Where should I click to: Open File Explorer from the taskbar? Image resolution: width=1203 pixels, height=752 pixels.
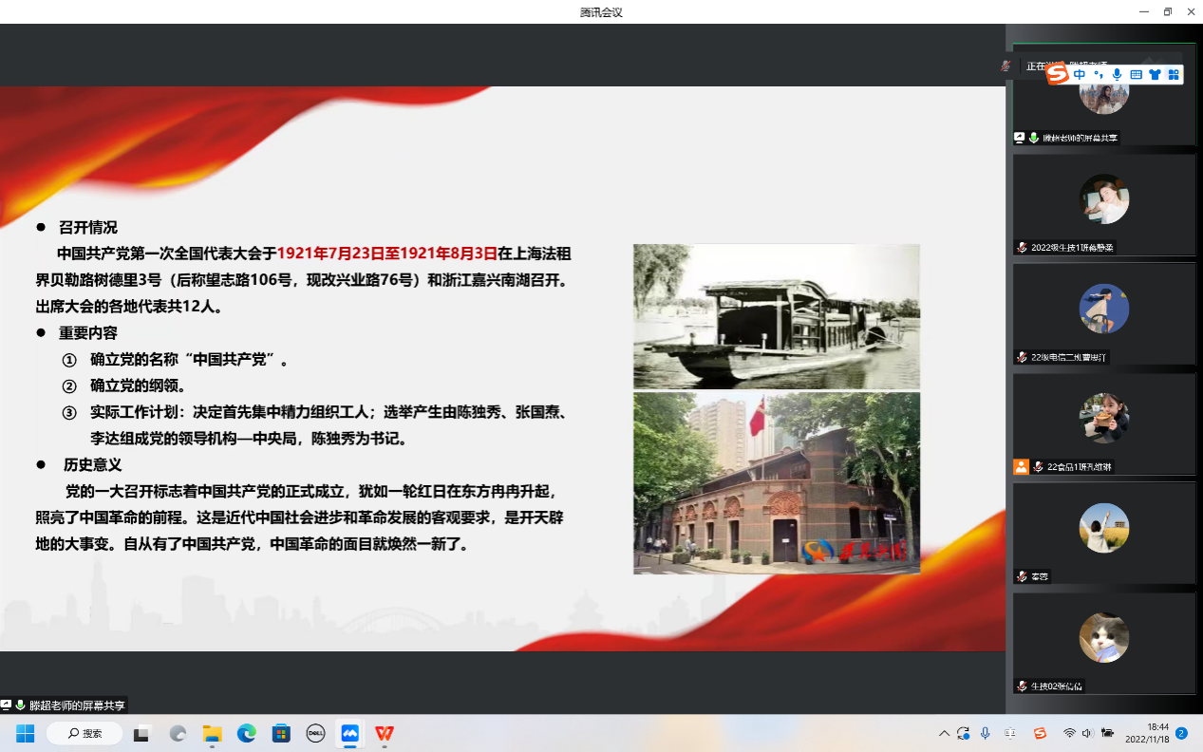pyautogui.click(x=212, y=733)
